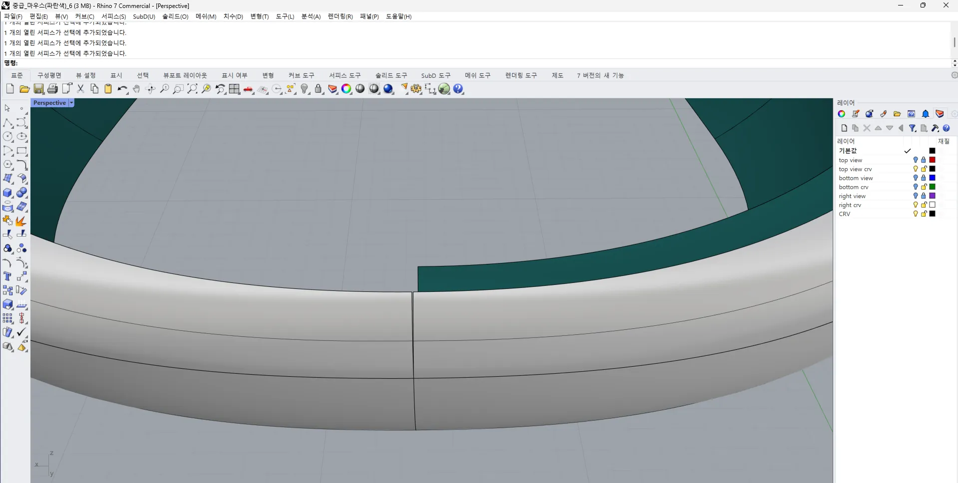Switch to 커브 도구 toolbar tab
This screenshot has height=483, width=958.
[x=302, y=75]
